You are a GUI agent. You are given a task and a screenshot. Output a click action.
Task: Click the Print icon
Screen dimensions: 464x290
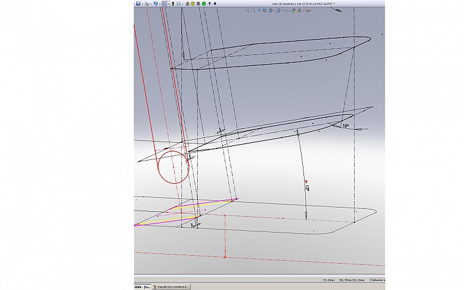coord(147,4)
